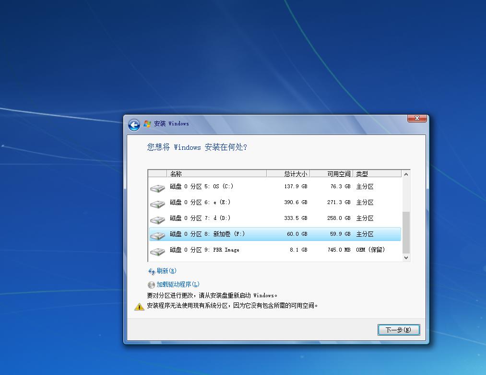Click drive icon for partition 5 OS (C:)
This screenshot has width=486, height=375.
pyautogui.click(x=157, y=188)
